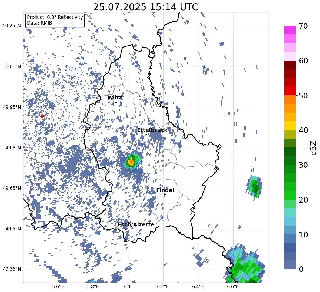Click the dBZ colorbar axis label
The height and width of the screenshot is (292, 320).
(x=314, y=148)
